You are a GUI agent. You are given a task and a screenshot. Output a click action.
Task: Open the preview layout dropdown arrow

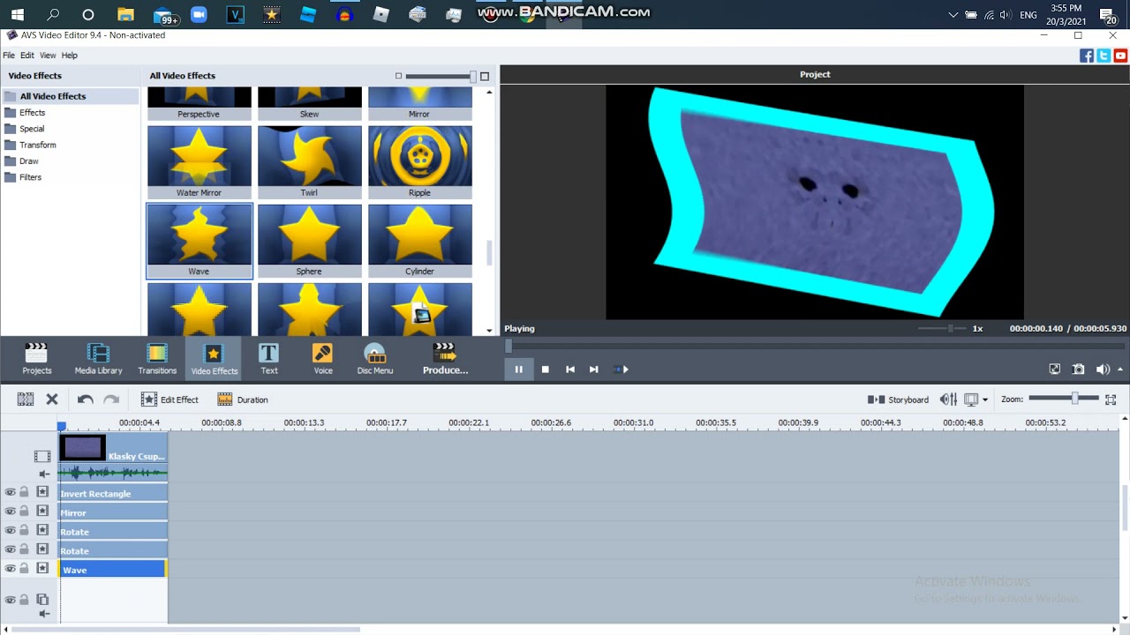[984, 400]
